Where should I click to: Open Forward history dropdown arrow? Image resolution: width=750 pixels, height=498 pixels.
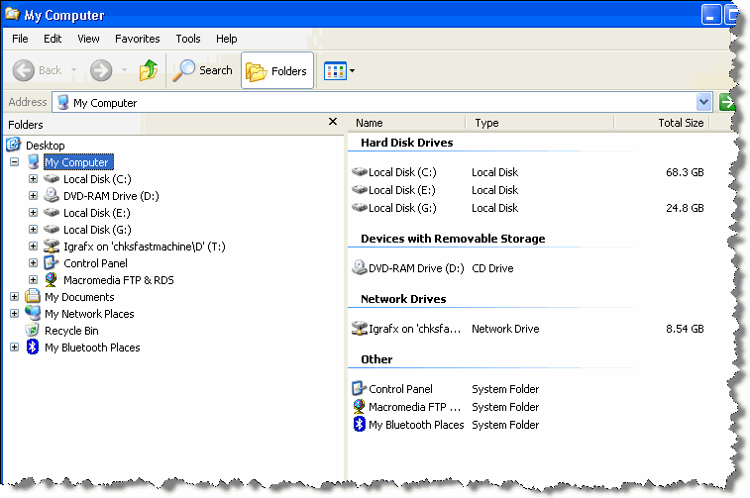(x=125, y=70)
